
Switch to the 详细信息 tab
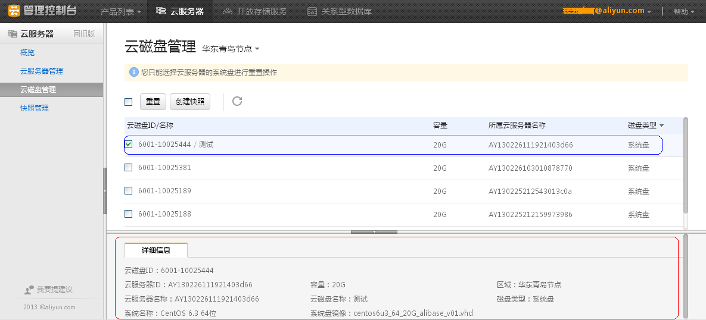(155, 250)
